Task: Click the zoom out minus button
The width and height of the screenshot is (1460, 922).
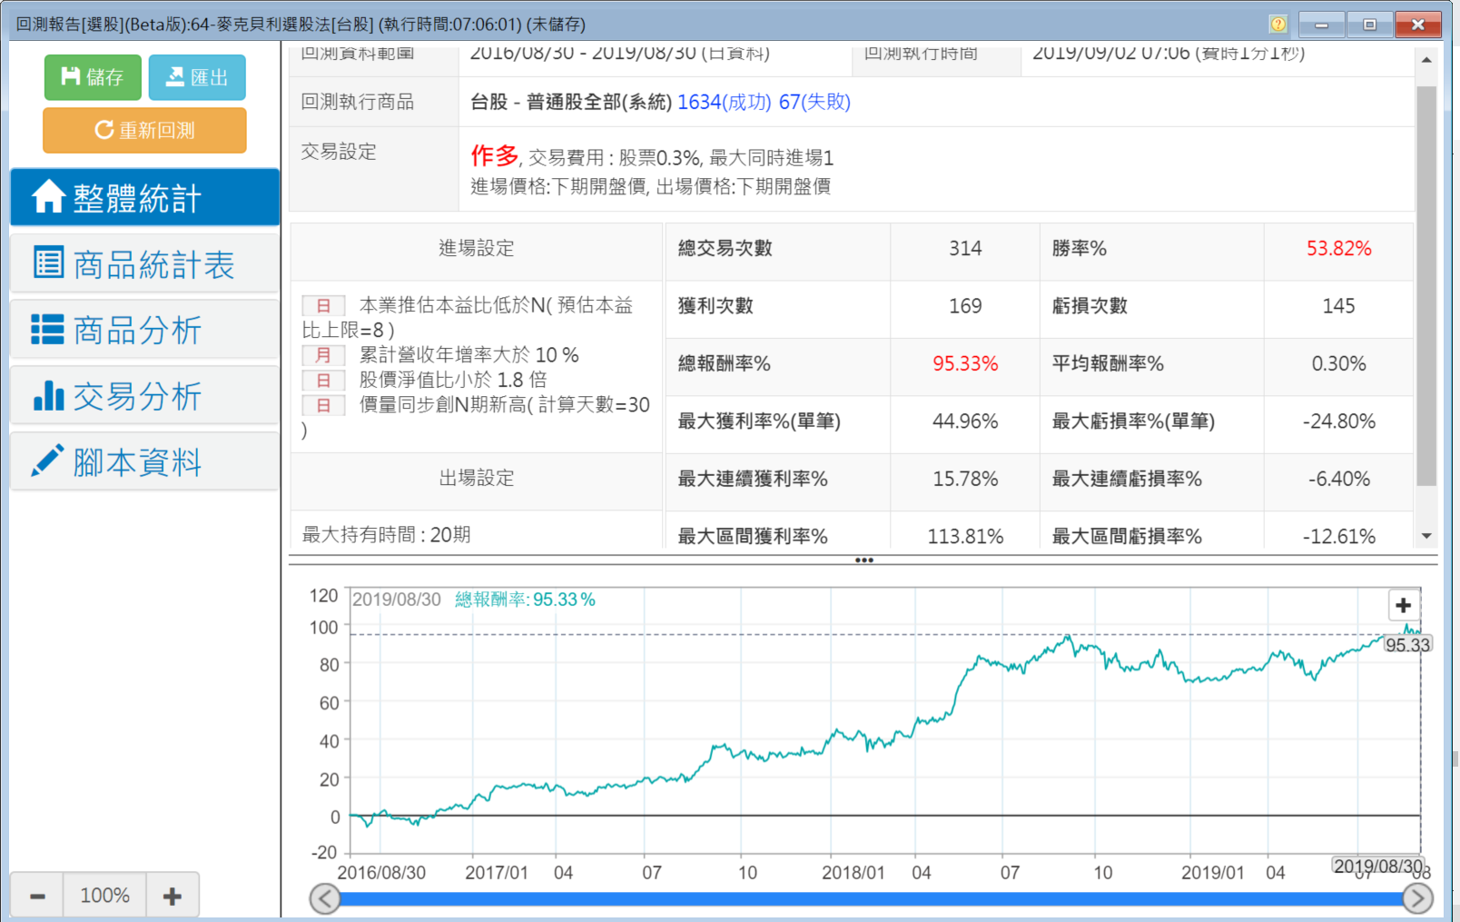Action: pos(37,896)
